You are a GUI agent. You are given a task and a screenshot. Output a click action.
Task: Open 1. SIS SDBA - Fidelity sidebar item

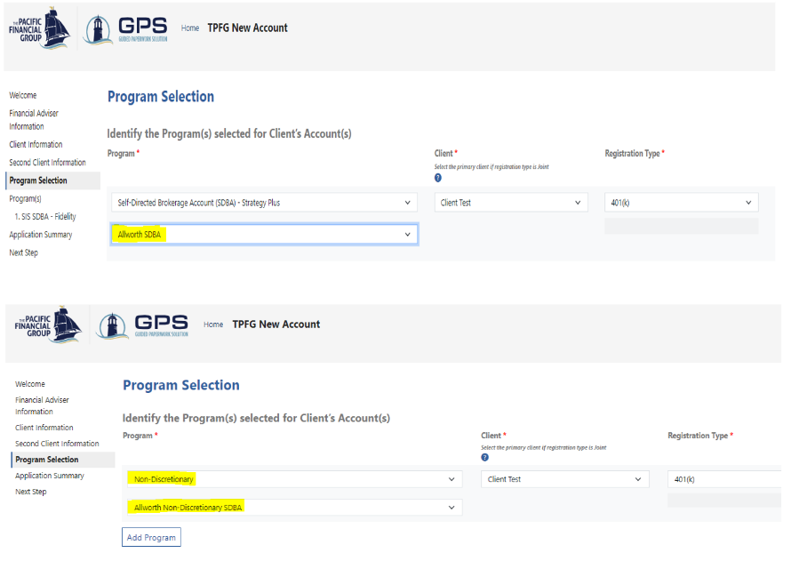point(45,217)
